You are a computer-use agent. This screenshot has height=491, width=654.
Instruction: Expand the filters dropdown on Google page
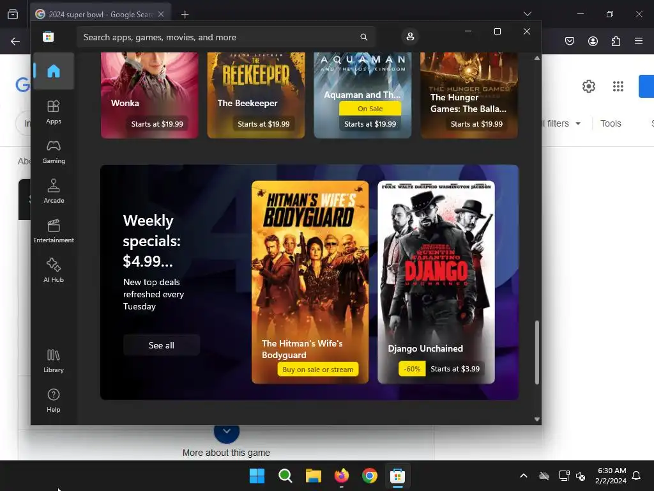click(x=561, y=123)
